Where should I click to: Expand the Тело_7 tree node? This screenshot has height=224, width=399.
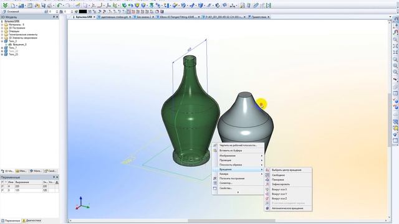coord(2,48)
